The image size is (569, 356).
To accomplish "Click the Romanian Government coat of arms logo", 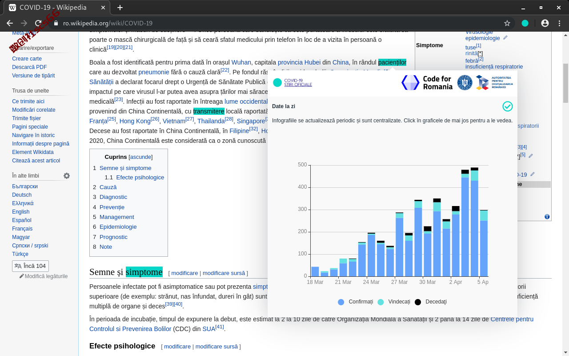I will click(x=465, y=83).
